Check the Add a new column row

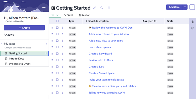point(57,34)
